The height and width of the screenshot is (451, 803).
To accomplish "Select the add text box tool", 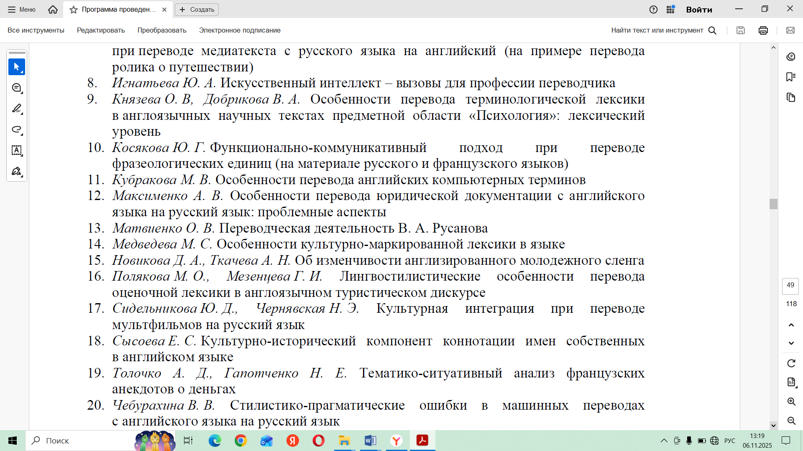I will [17, 150].
